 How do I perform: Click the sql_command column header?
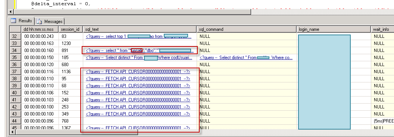[247, 29]
